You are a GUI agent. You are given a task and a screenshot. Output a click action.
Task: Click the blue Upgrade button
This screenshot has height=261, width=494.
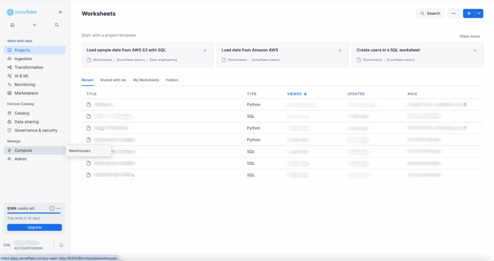[x=34, y=227]
